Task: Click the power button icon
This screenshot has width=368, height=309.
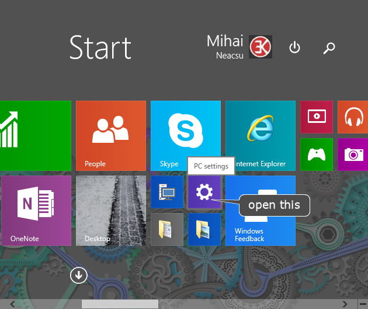Action: click(294, 47)
